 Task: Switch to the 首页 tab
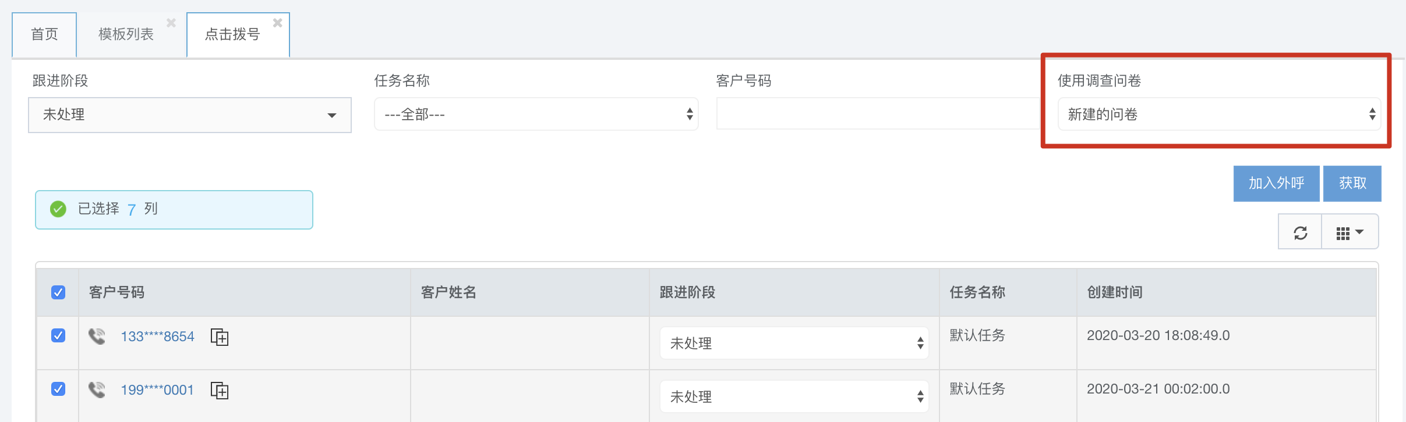pyautogui.click(x=44, y=35)
